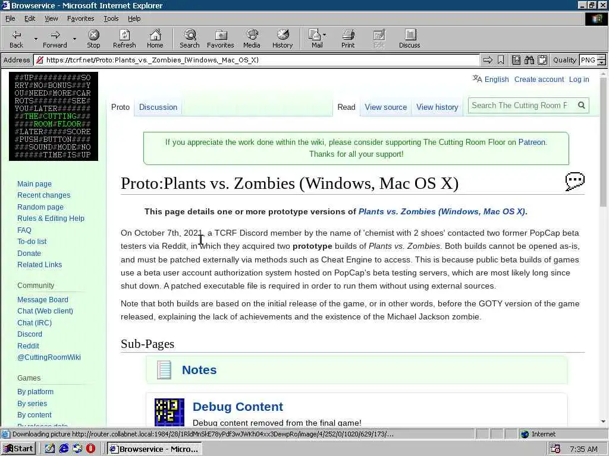This screenshot has width=609, height=456.
Task: Open Random page in the sidebar
Action: tap(40, 207)
